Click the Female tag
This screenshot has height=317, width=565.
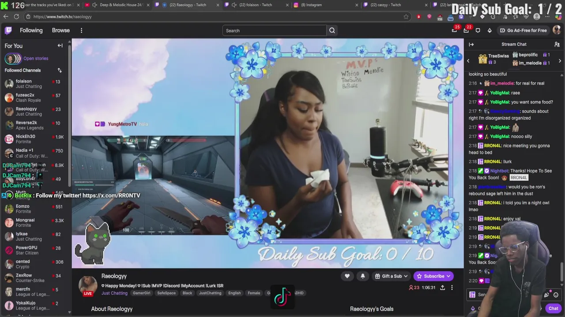coord(254,293)
